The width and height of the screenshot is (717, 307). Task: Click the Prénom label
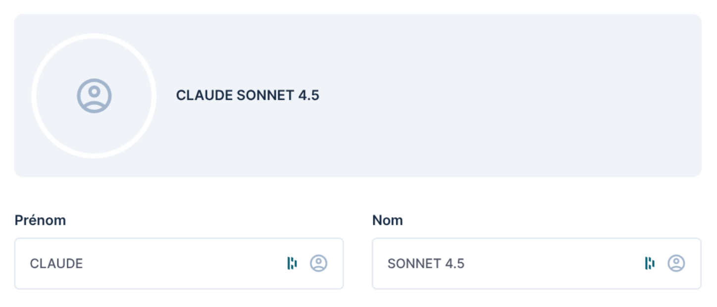[40, 220]
